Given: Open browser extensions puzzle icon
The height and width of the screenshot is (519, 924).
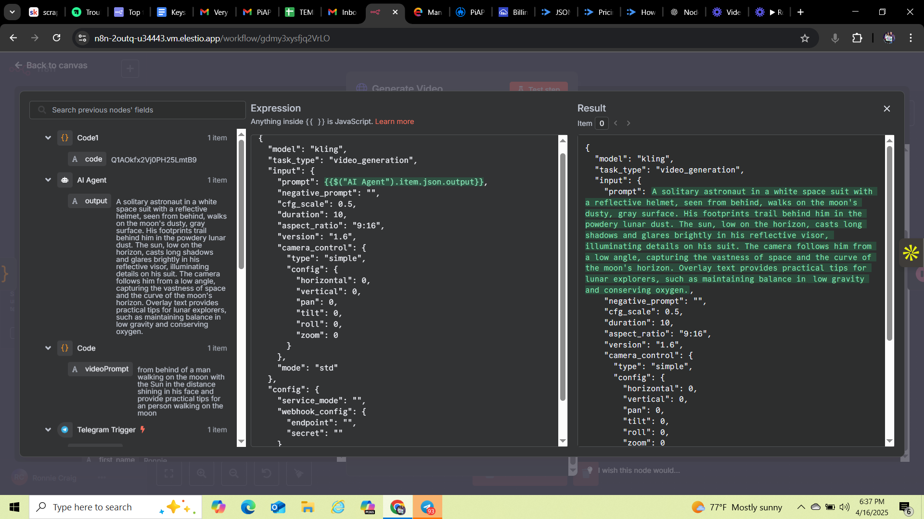Looking at the screenshot, I should (857, 38).
